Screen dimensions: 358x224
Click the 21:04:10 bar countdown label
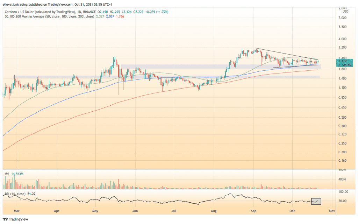click(344, 65)
